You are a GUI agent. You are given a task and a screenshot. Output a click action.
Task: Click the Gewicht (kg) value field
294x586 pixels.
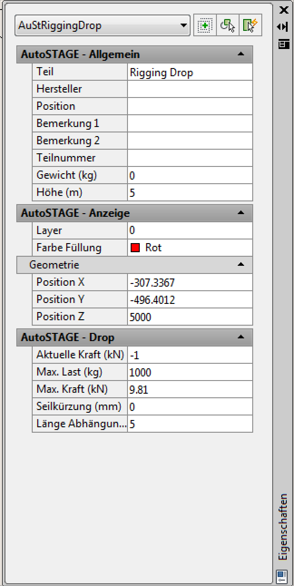point(189,175)
